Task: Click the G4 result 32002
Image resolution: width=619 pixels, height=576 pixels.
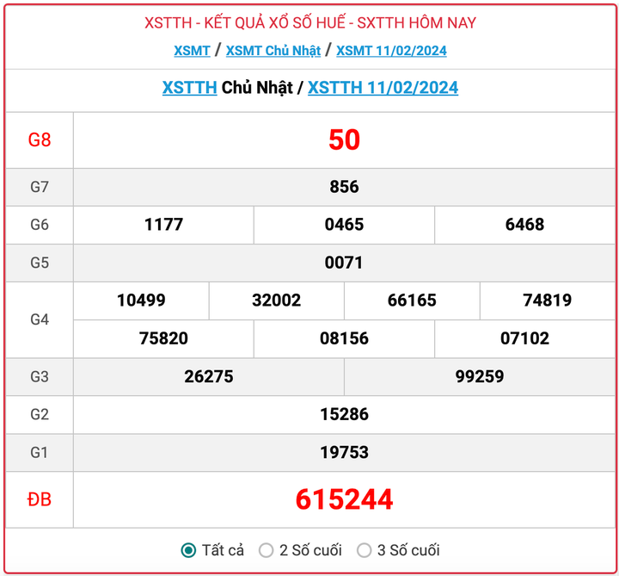Action: pyautogui.click(x=277, y=300)
